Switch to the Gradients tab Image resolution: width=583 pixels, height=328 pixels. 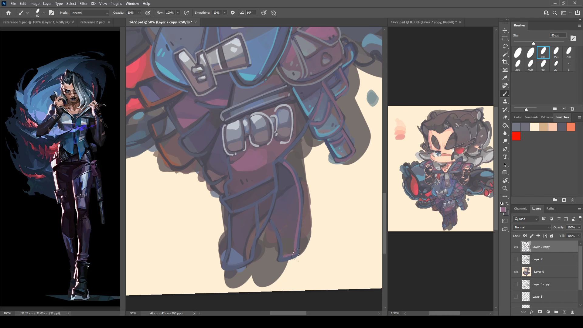[x=531, y=117]
